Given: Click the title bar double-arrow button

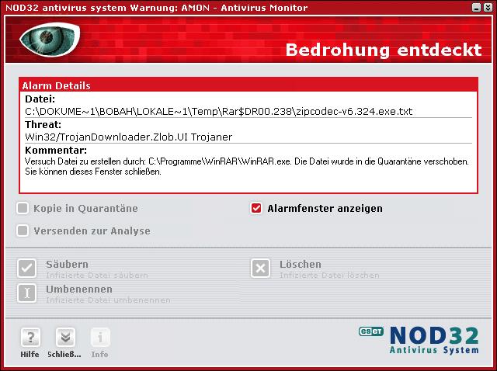Looking at the screenshot, I should pos(488,7).
